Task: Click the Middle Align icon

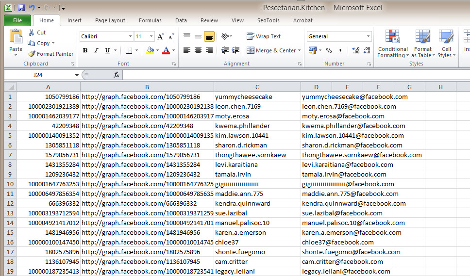Action: pos(198,36)
